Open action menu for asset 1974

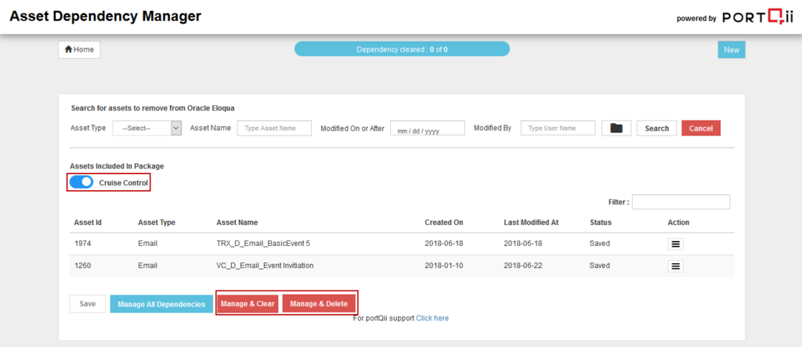(677, 244)
